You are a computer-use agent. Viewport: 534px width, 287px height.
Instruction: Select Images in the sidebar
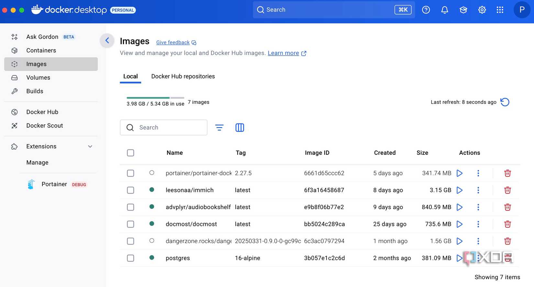51,64
